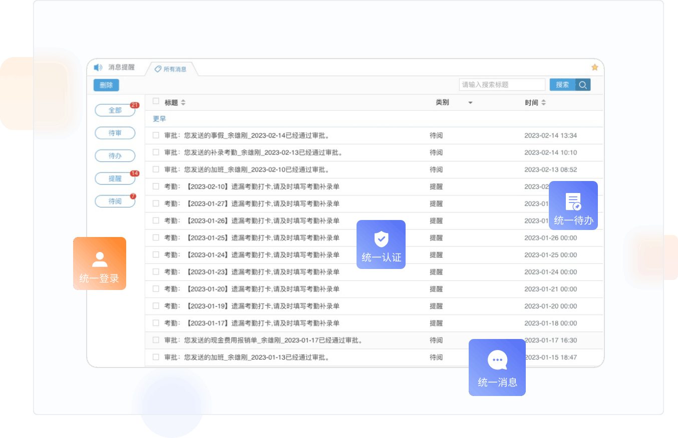Check the 现金费用报销单 message row

[x=156, y=339]
